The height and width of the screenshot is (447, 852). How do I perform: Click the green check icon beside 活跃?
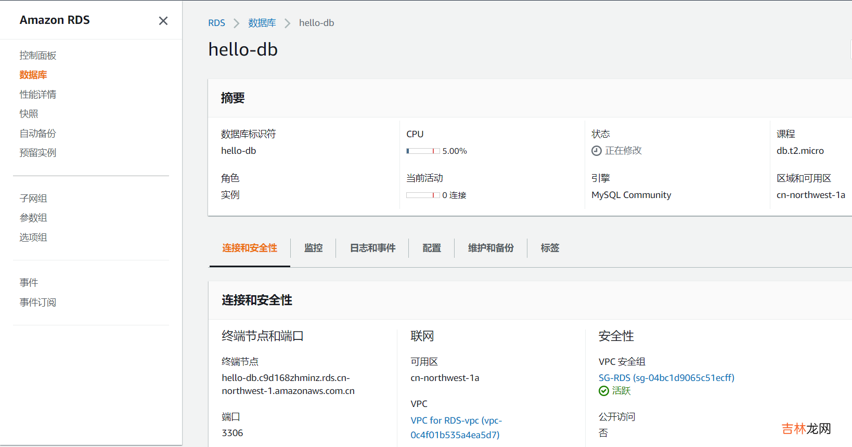click(x=604, y=391)
